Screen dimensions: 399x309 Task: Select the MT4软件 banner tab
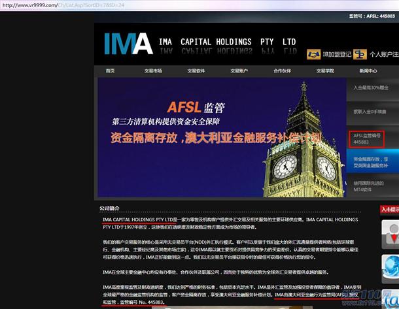click(x=373, y=186)
